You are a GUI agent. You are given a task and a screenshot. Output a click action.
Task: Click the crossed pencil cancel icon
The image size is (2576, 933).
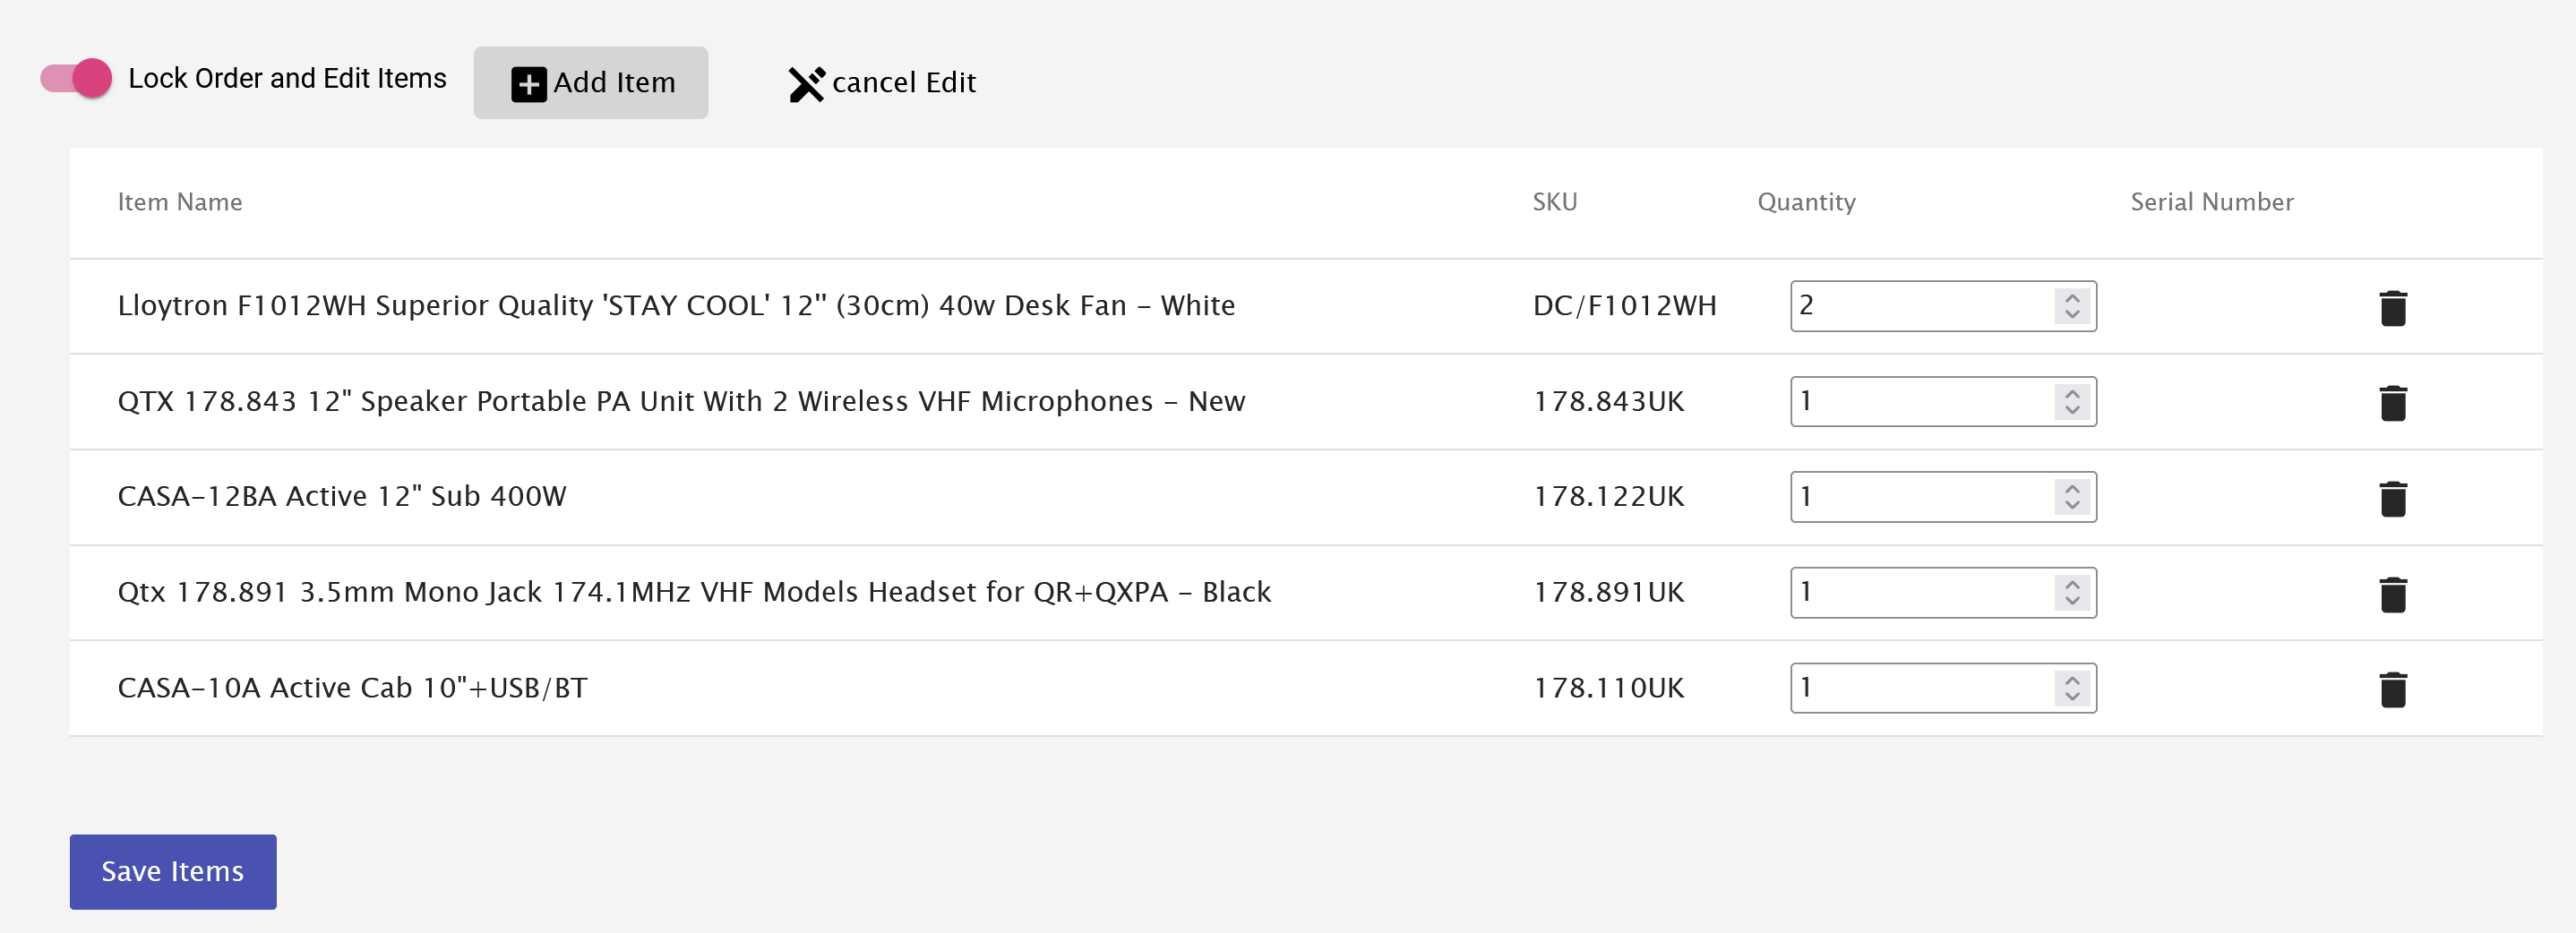(x=806, y=84)
